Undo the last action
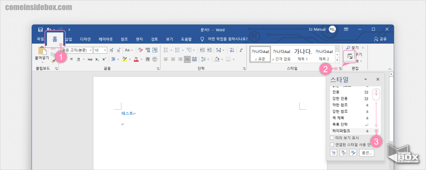This screenshot has width=426, height=170. click(x=49, y=30)
